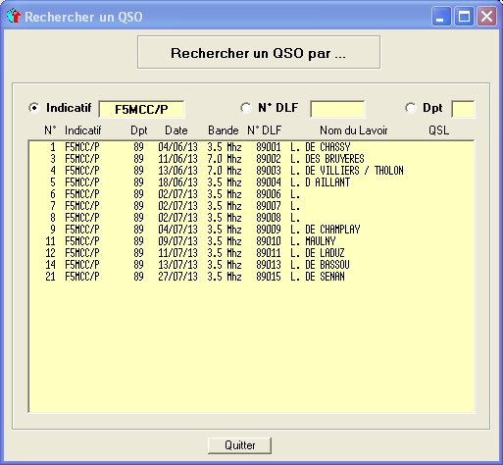Focus the Dpt input field

[x=463, y=109]
